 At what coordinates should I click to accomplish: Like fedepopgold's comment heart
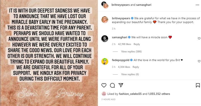pos(199,61)
